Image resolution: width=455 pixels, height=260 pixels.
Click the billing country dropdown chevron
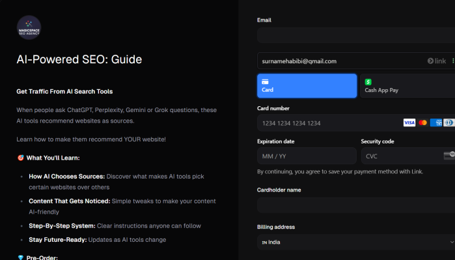(452, 242)
